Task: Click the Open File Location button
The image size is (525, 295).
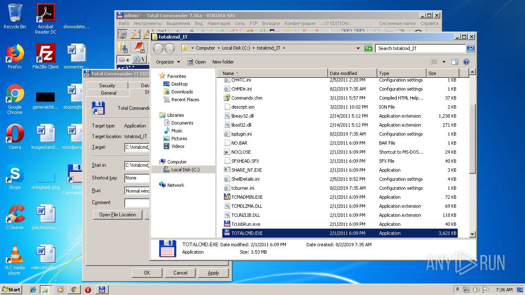Action: click(x=117, y=215)
